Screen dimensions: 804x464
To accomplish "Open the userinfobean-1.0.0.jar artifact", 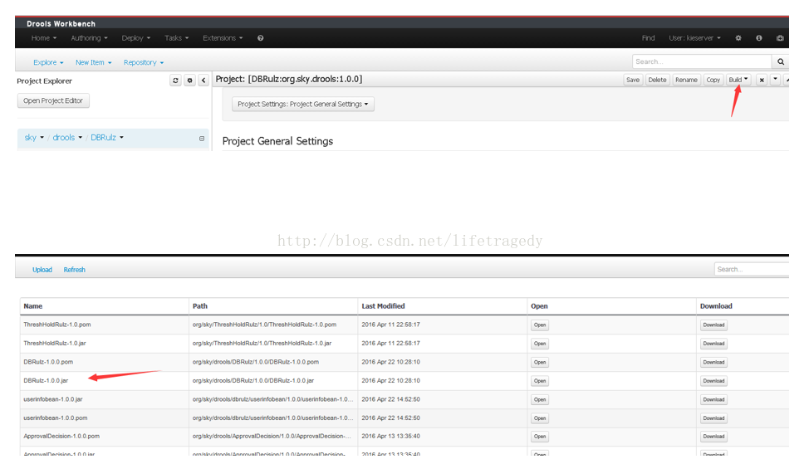I will pos(539,399).
